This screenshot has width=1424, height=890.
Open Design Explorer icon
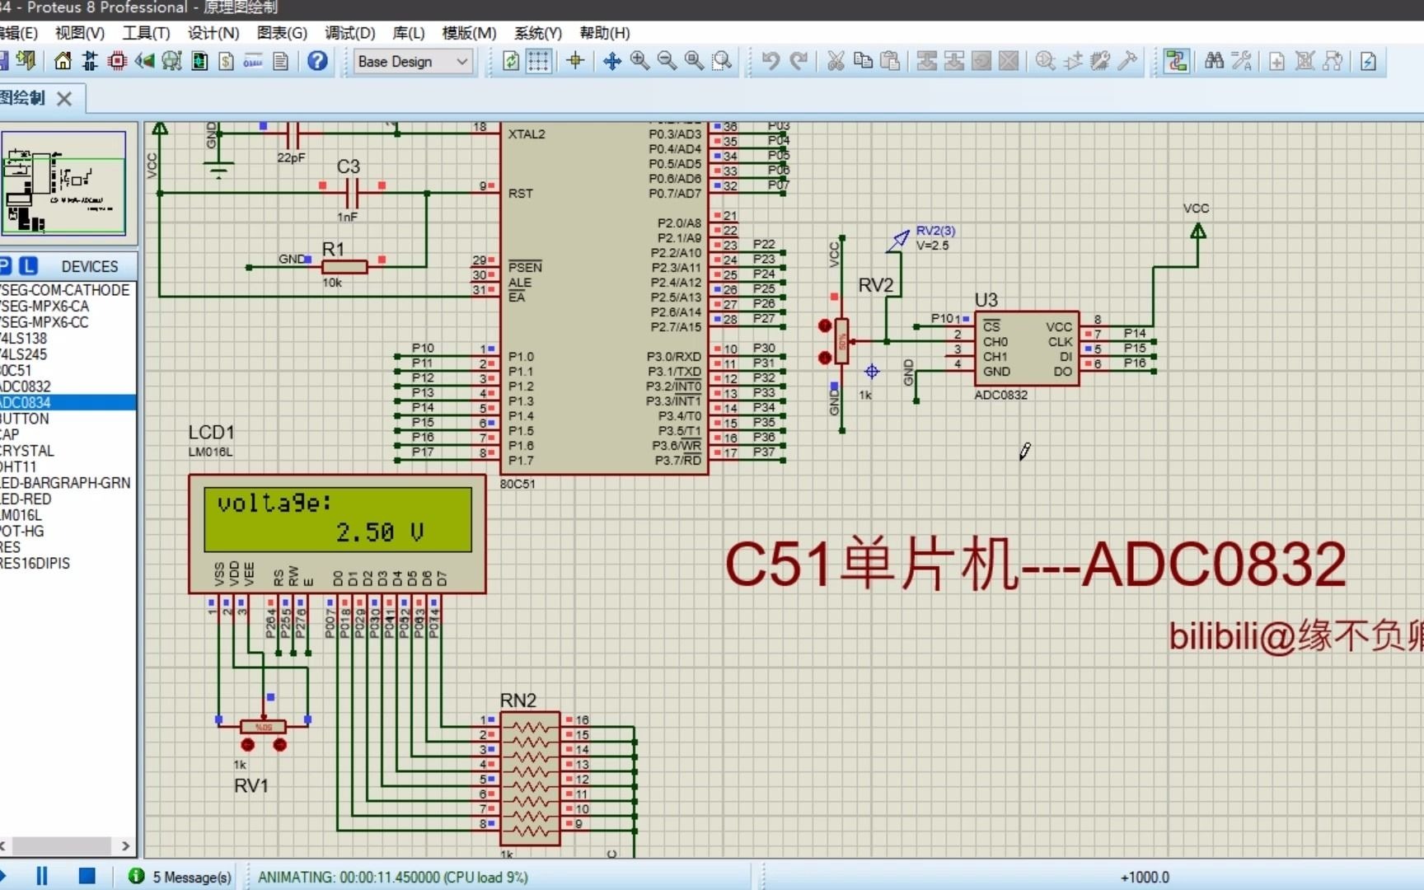coord(199,61)
